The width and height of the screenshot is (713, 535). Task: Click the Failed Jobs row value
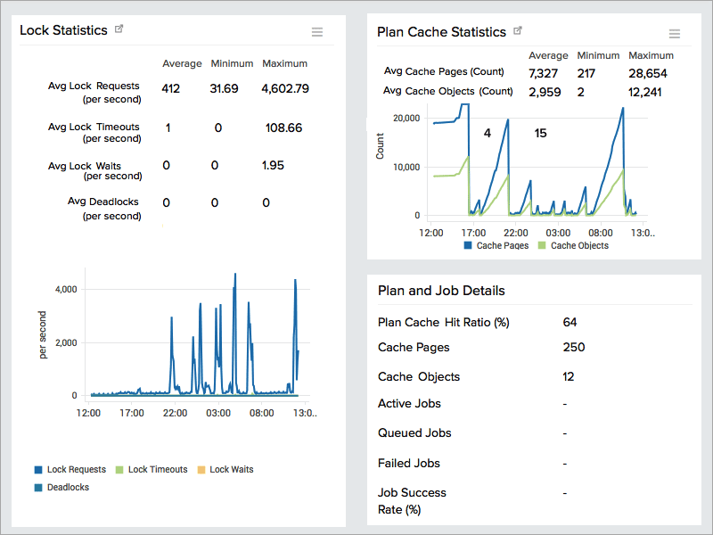565,463
